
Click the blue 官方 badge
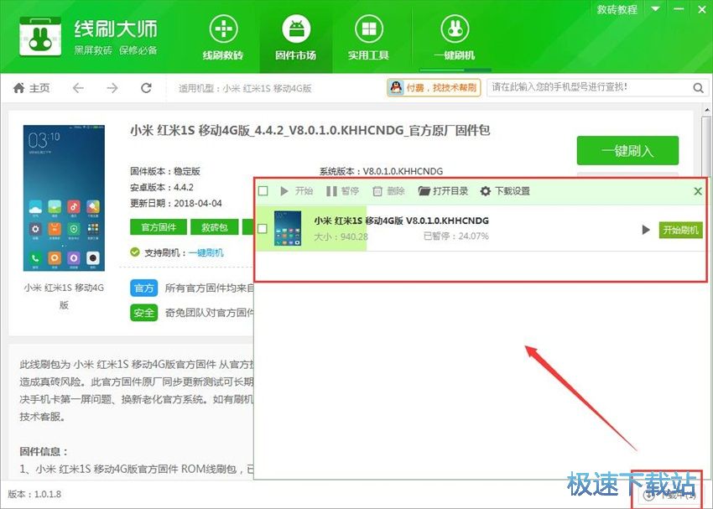pyautogui.click(x=143, y=288)
